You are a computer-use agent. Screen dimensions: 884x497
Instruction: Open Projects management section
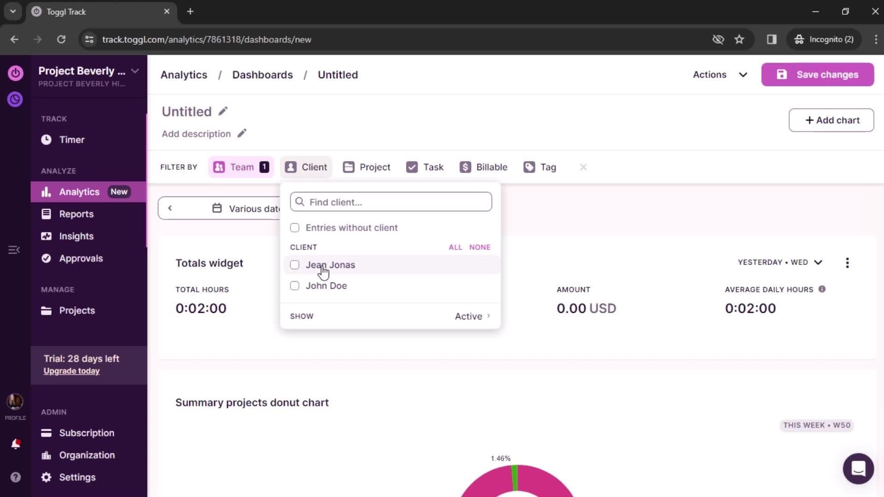tap(77, 310)
